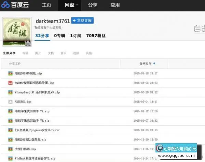Click image icon beside SQLMAP使用说明思维导图.jpg
This screenshot has height=162, width=205.
coord(10,83)
